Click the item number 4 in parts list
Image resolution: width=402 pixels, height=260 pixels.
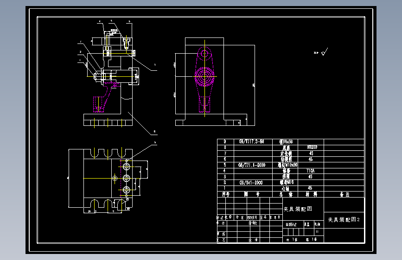pyautogui.click(x=224, y=170)
